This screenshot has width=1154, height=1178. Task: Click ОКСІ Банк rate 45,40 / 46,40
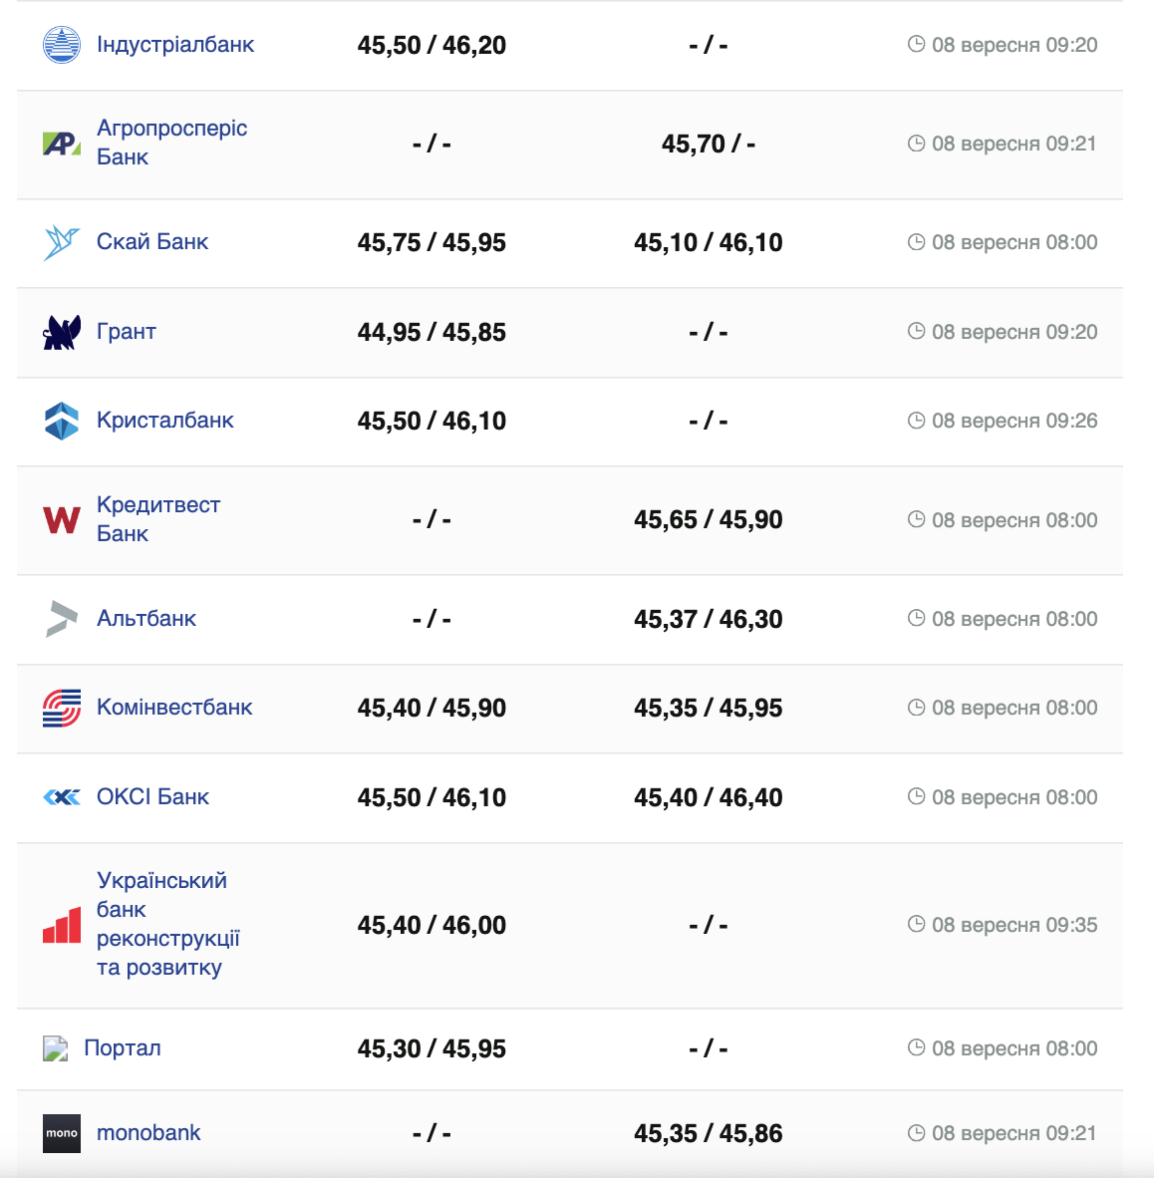tap(708, 797)
